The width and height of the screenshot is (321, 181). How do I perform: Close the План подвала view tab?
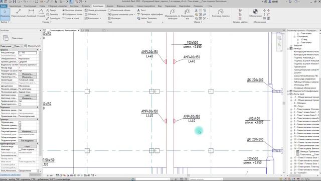pyautogui.click(x=79, y=30)
